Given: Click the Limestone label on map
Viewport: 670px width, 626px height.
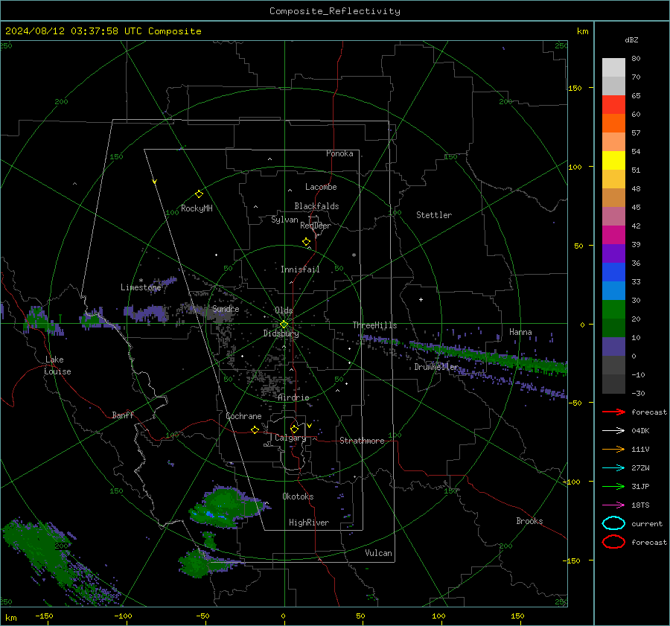Looking at the screenshot, I should (141, 287).
